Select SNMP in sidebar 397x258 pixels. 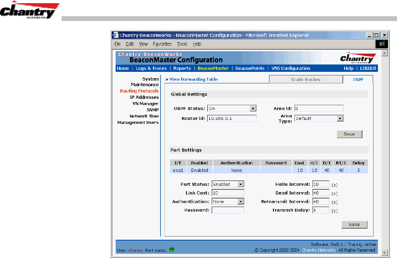[x=153, y=110]
